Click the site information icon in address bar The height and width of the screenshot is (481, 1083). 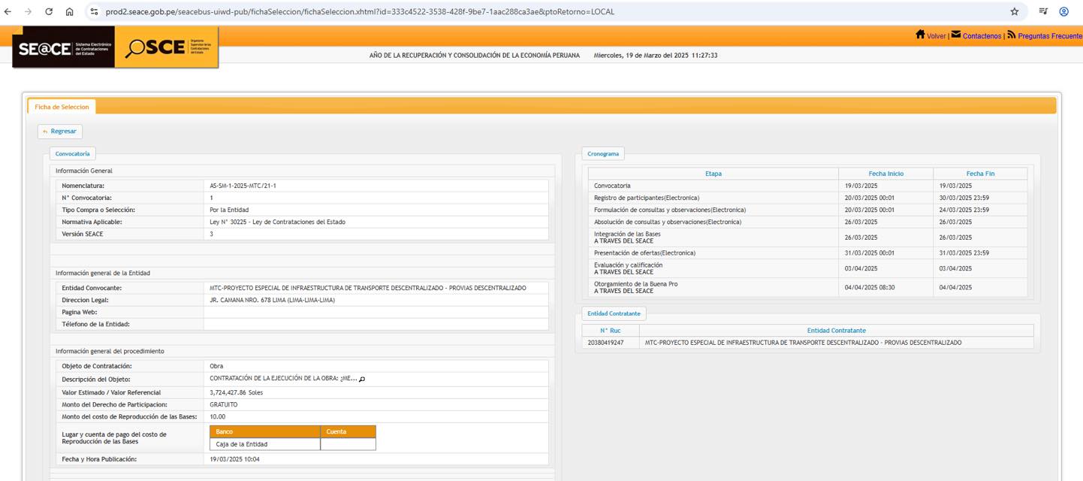pos(94,12)
